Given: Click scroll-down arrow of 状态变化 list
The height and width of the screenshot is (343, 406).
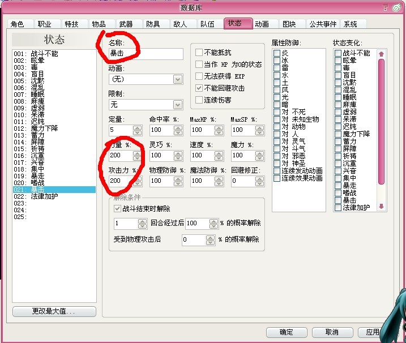Looking at the screenshot, I should [x=381, y=206].
